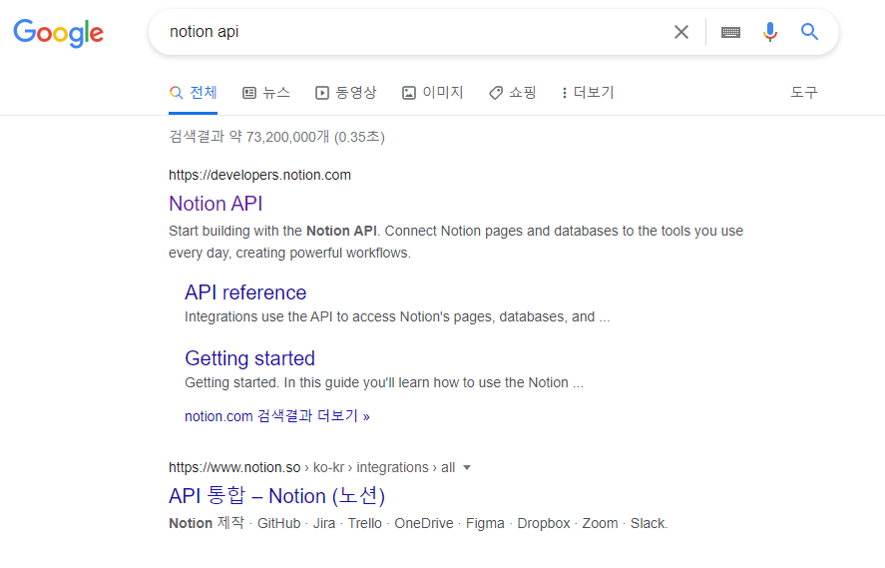
Task: Clear the search query with X icon
Action: pos(681,32)
